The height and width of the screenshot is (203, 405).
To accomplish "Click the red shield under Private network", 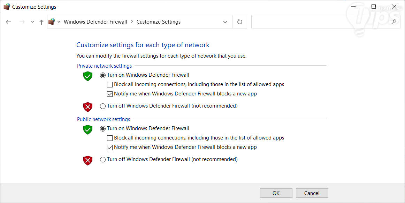I will pos(88,107).
